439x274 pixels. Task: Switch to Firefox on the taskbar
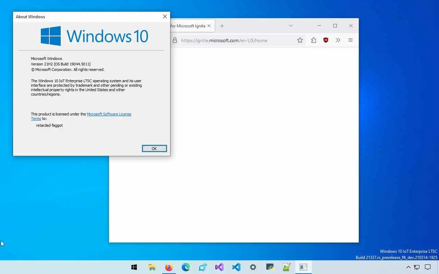pos(169,267)
